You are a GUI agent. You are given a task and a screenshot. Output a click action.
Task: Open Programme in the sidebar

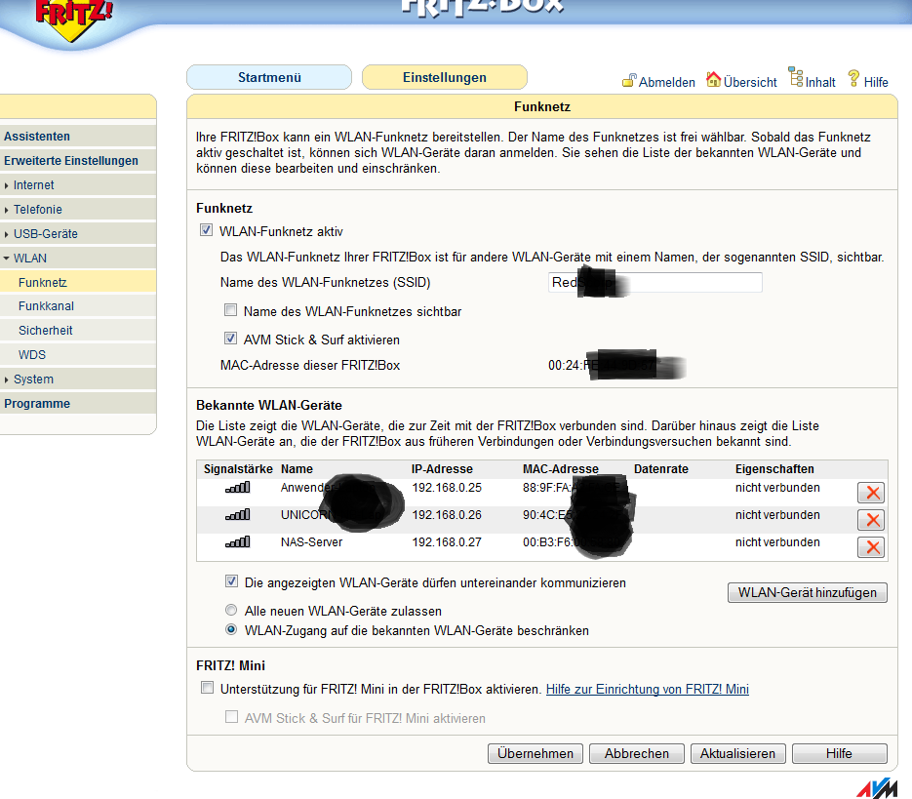pyautogui.click(x=78, y=404)
